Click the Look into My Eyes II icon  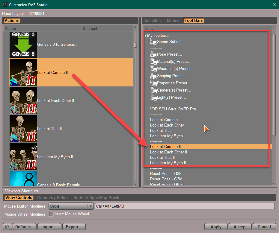pyautogui.click(x=23, y=157)
